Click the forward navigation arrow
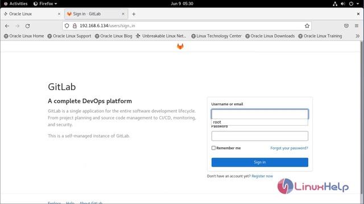 [x=18, y=26]
